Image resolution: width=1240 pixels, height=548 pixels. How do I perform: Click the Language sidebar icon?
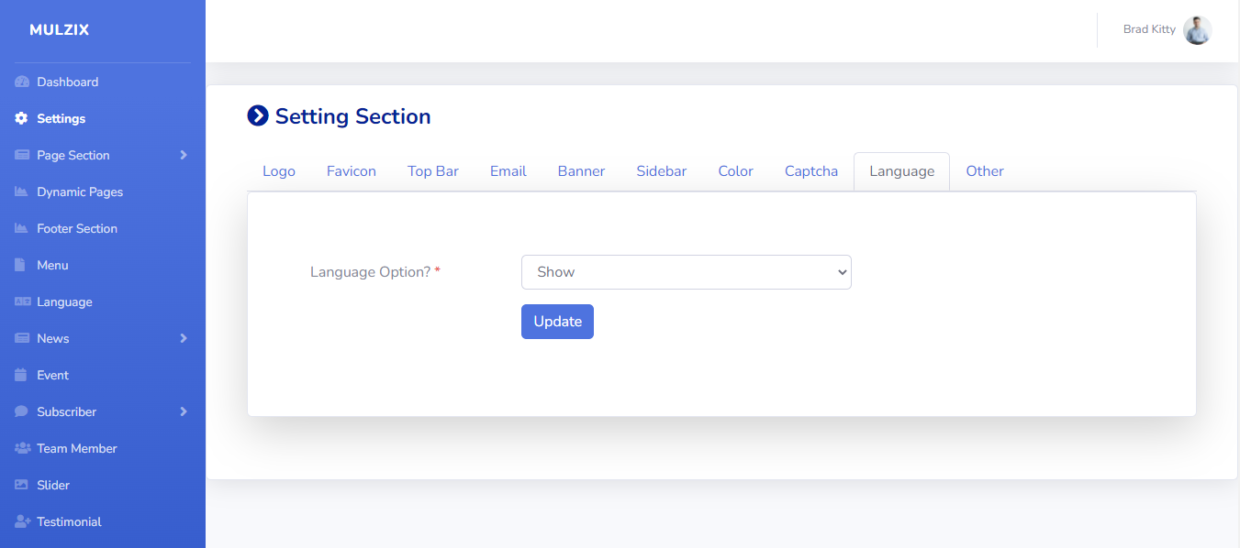[23, 301]
